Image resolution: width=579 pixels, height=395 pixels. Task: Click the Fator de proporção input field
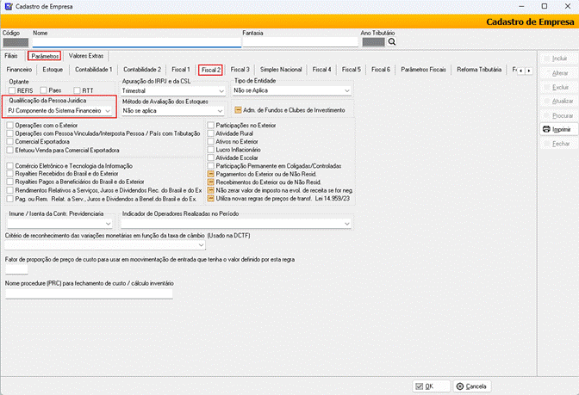click(x=16, y=269)
